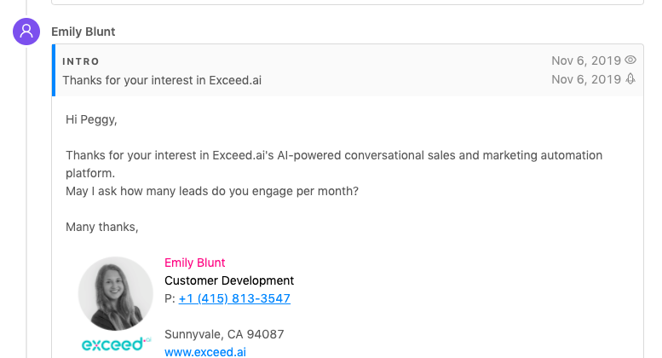Click the purple user avatar icon
The image size is (662, 358).
(x=26, y=32)
